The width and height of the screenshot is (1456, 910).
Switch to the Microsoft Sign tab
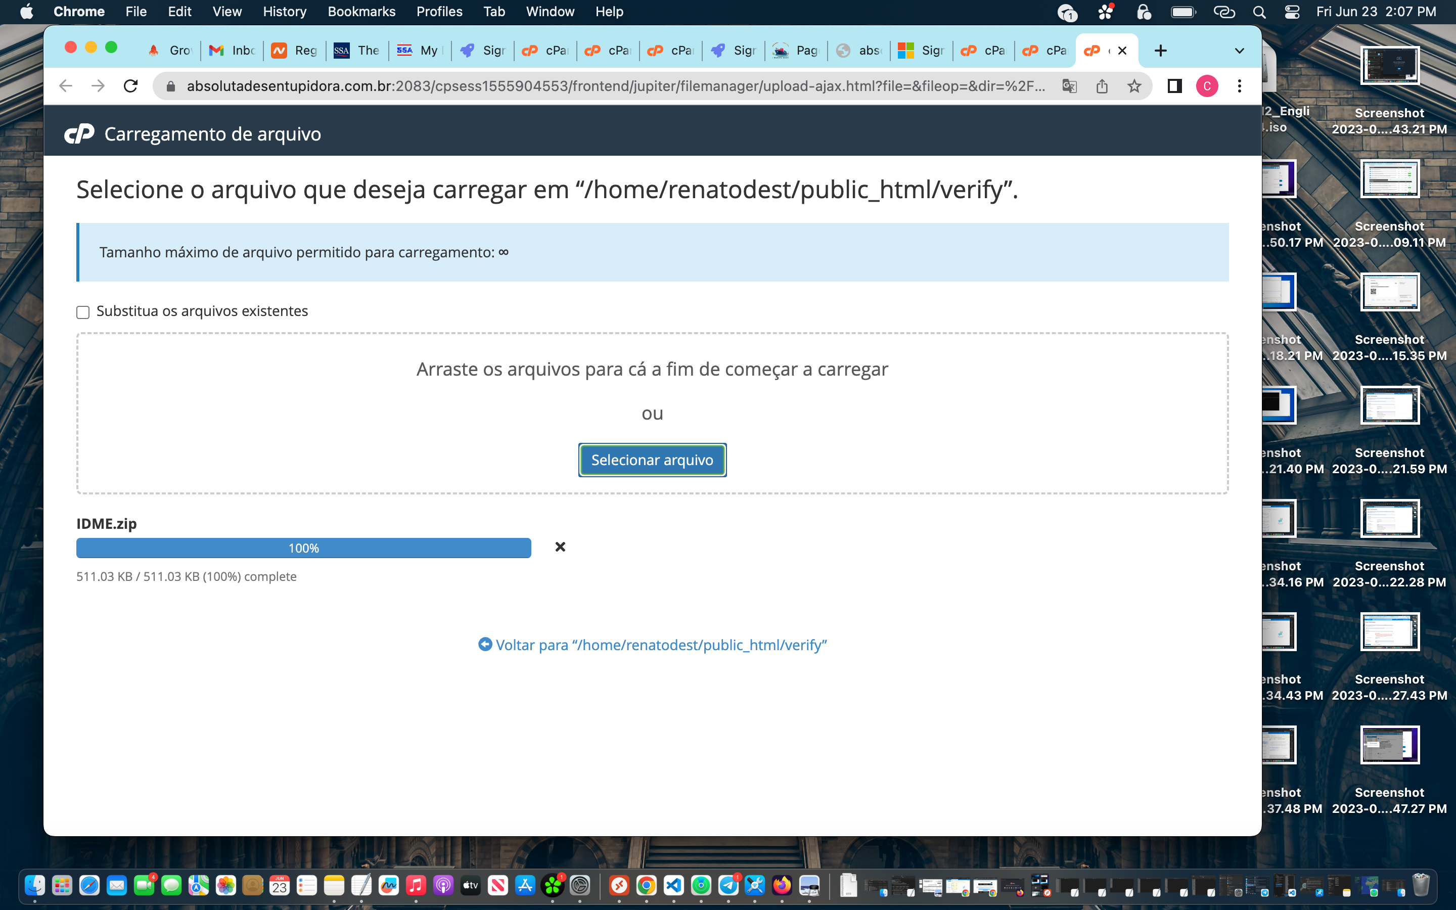click(921, 51)
